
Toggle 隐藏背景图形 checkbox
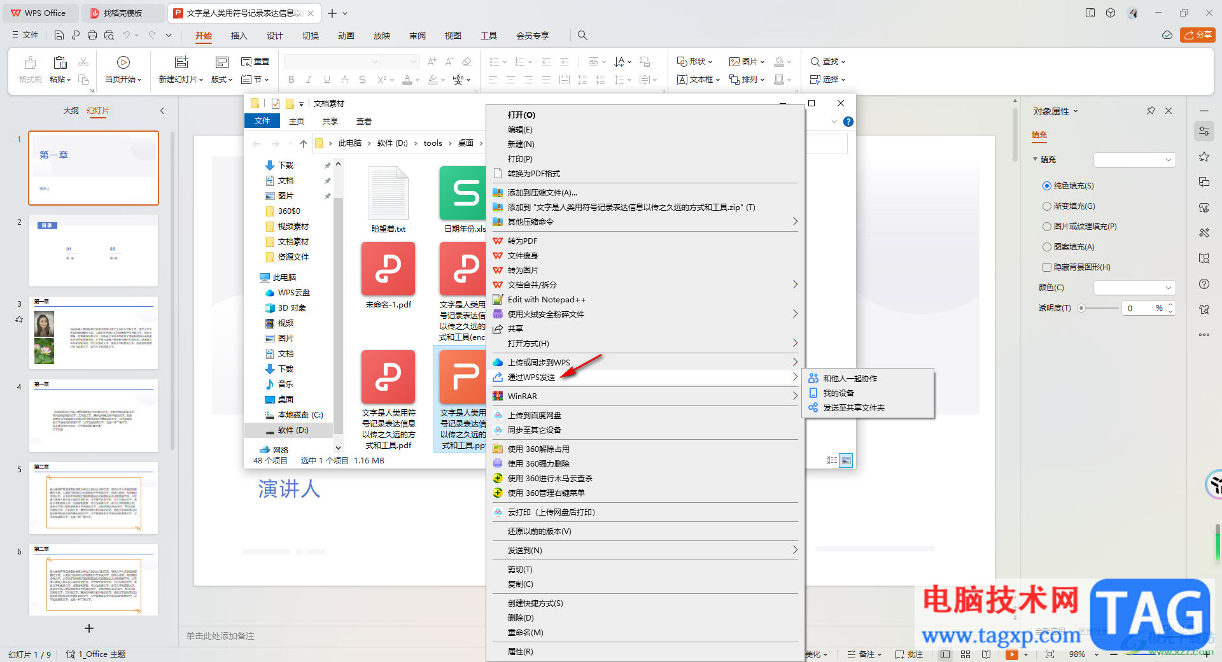tap(1047, 267)
